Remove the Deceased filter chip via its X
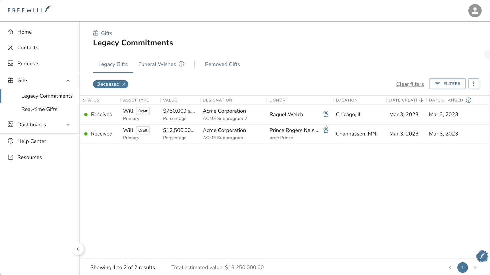 tap(124, 84)
